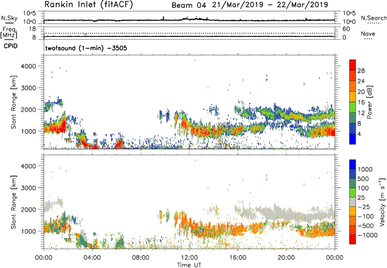
Task: Click the "18" tick on the frequency axis
Action: [32, 29]
